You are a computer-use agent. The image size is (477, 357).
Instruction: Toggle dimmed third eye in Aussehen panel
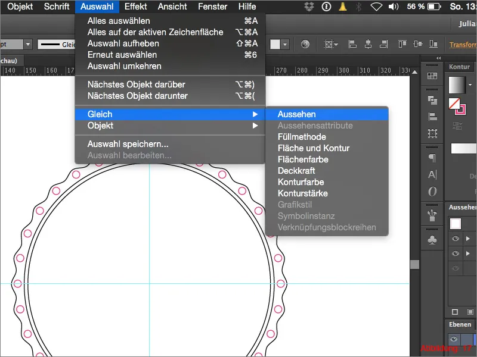456,268
